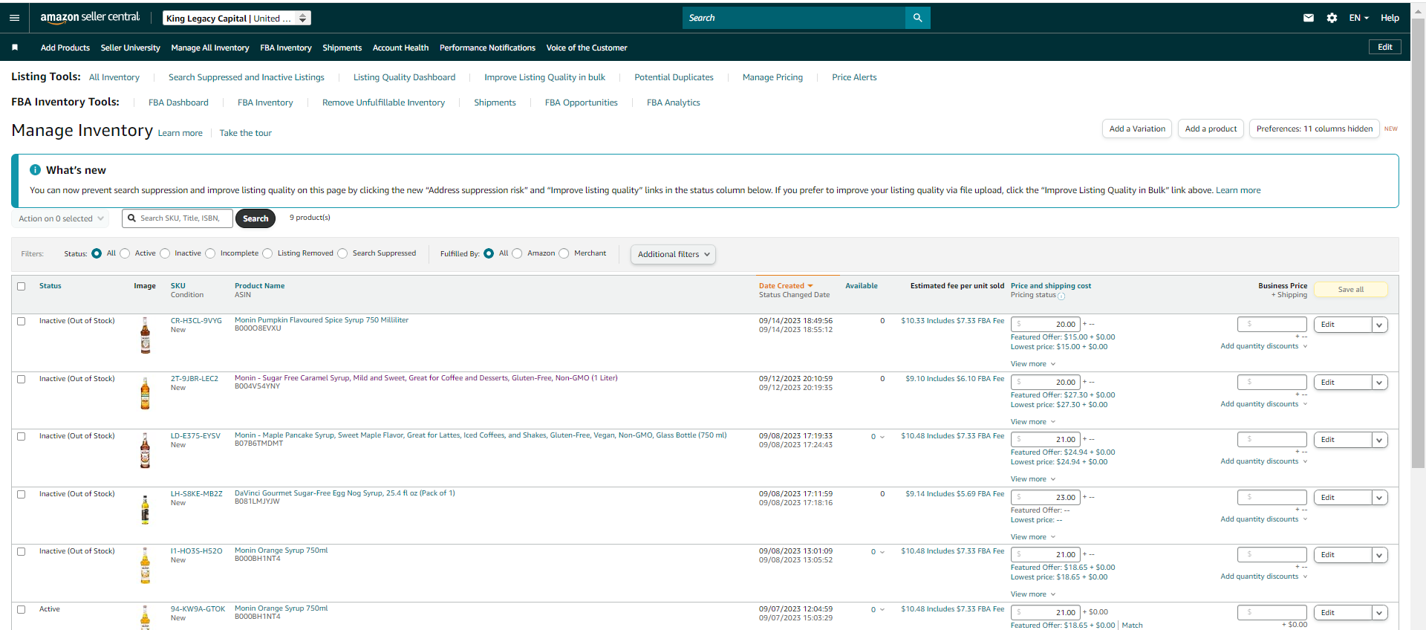1426x630 pixels.
Task: Open Account Health menu item
Action: point(400,48)
